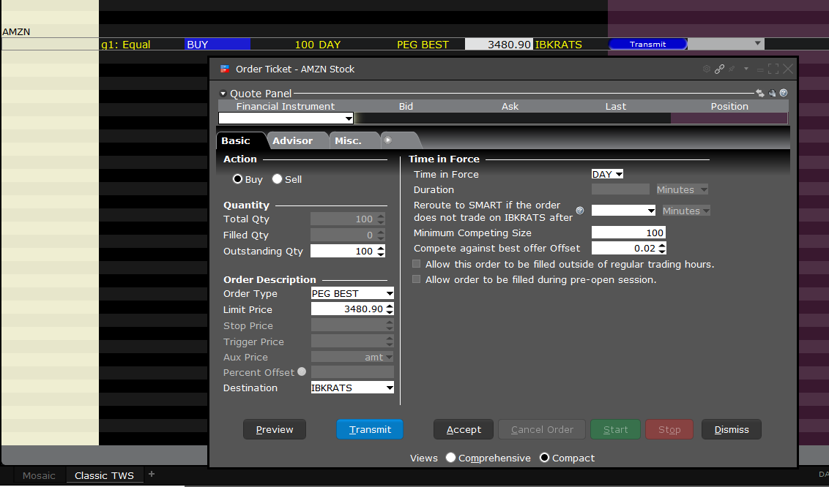Click the AMZN ticker row label

[16, 31]
